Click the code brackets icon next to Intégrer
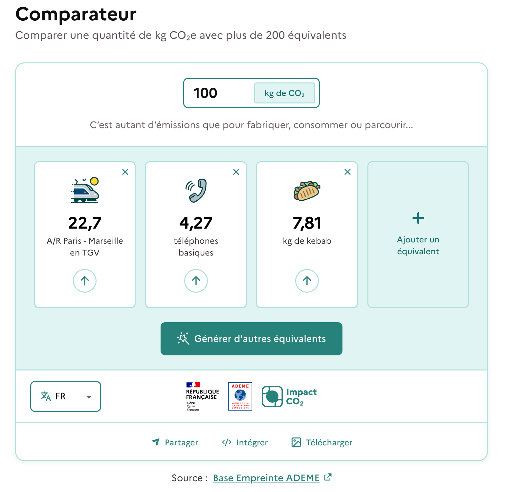The width and height of the screenshot is (505, 492). 227,442
